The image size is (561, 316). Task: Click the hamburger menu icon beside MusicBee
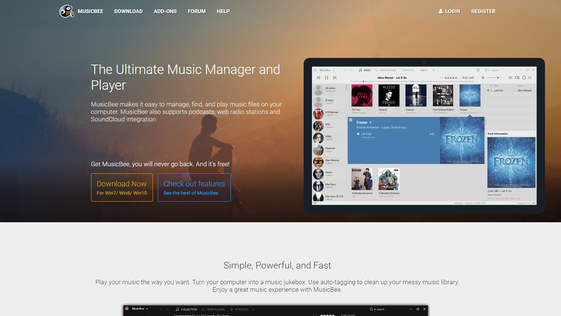point(315,70)
